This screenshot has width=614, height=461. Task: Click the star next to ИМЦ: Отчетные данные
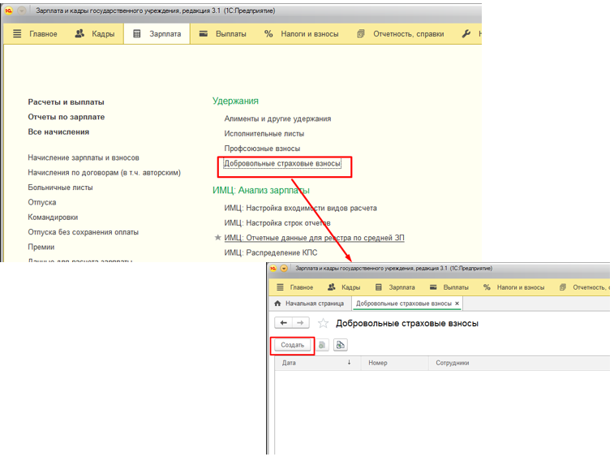coord(217,238)
